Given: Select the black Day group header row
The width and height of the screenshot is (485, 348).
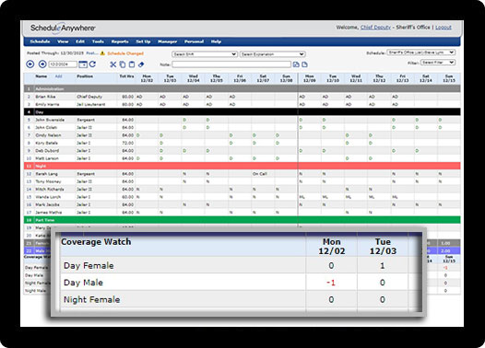Looking at the screenshot, I should coord(243,111).
